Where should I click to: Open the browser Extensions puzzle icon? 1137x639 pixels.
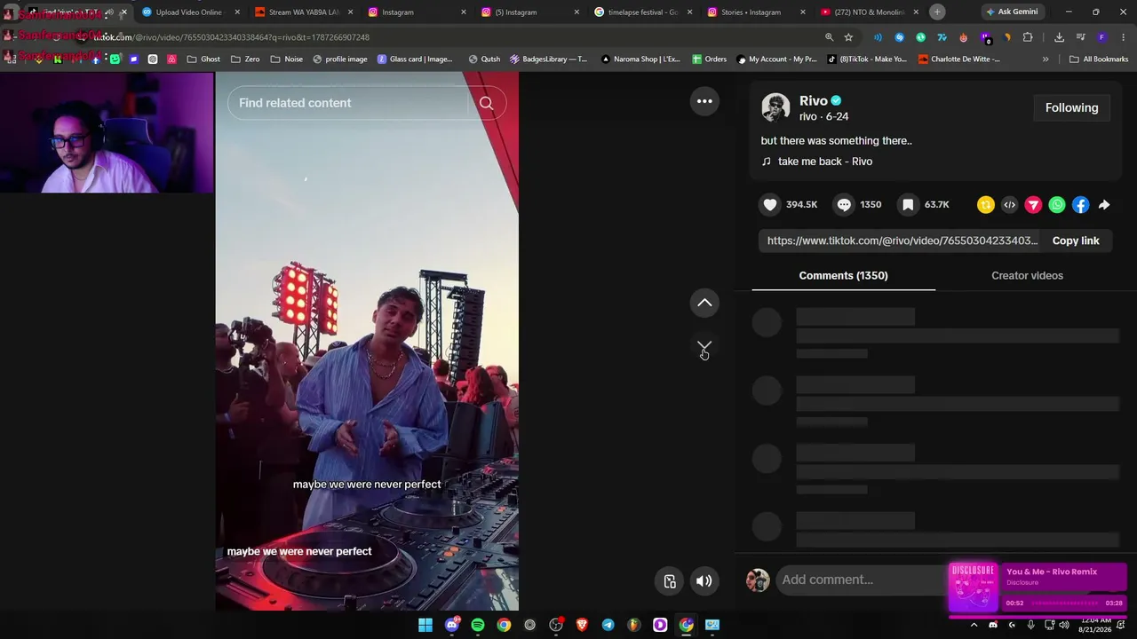(1028, 37)
